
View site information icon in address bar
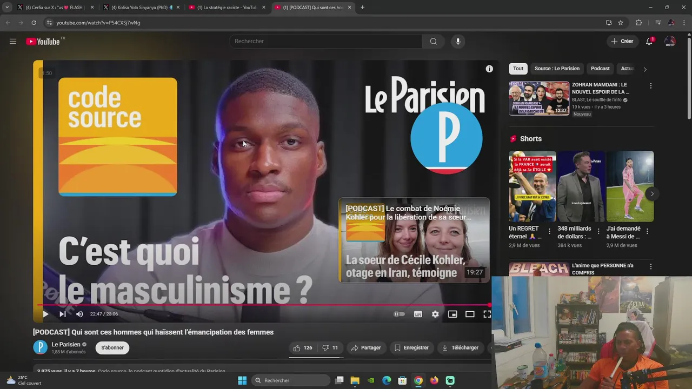(49, 23)
